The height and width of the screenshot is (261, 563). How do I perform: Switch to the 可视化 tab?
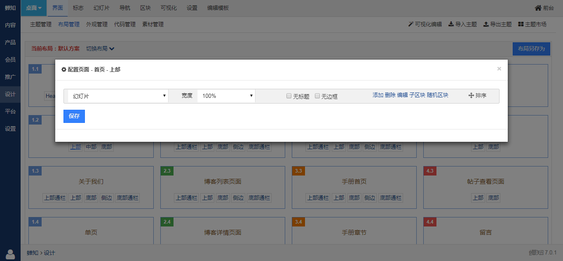coord(168,8)
